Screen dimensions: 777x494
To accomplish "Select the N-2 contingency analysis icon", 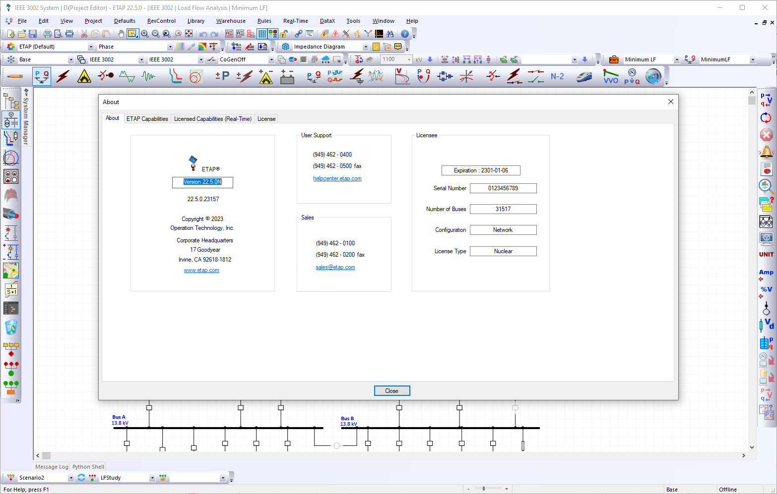I will [557, 76].
